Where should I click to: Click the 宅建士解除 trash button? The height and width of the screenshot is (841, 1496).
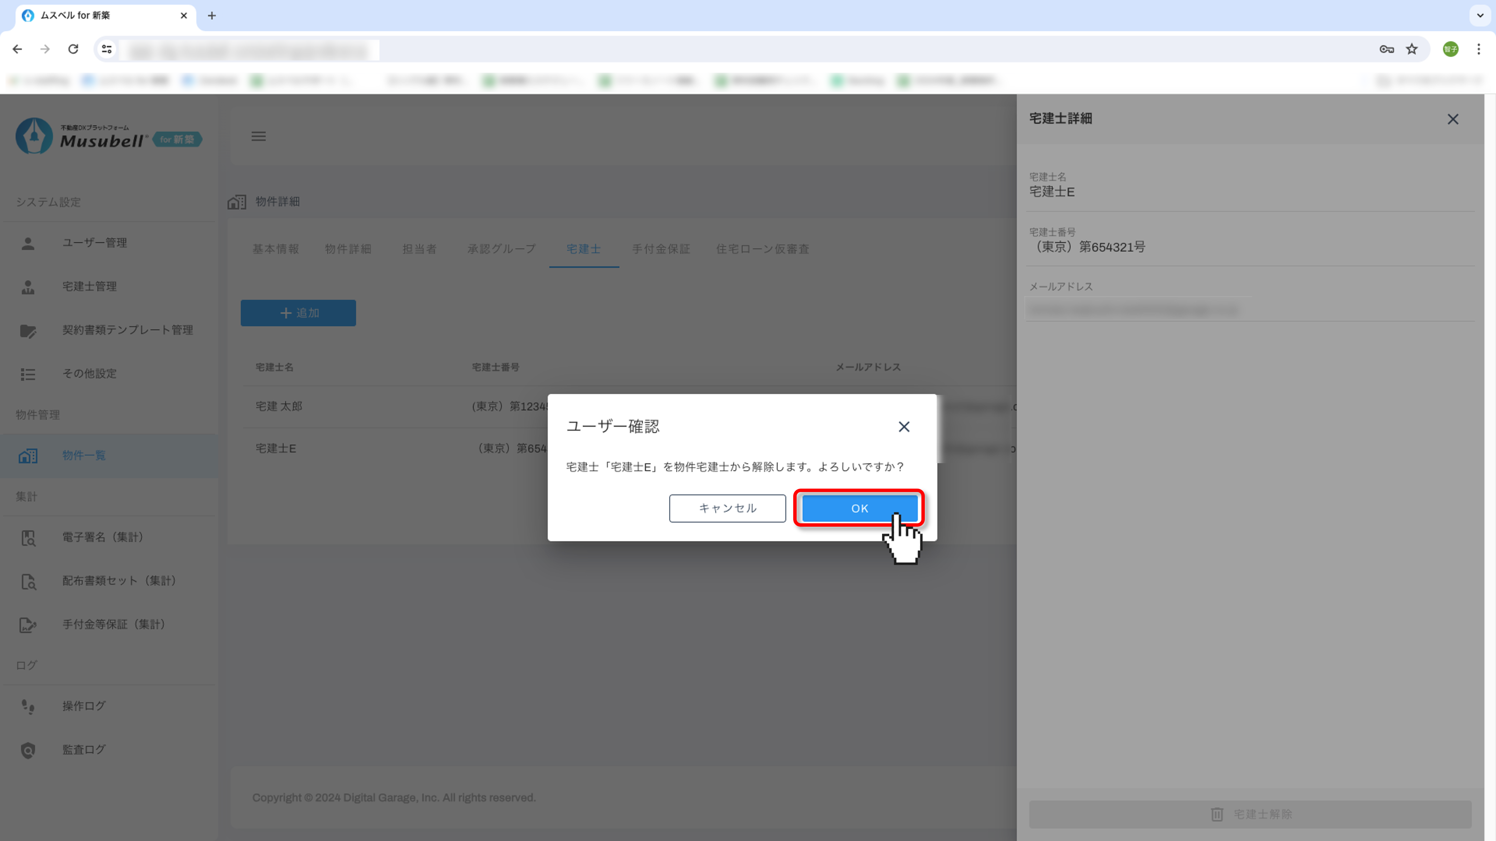[x=1250, y=814]
